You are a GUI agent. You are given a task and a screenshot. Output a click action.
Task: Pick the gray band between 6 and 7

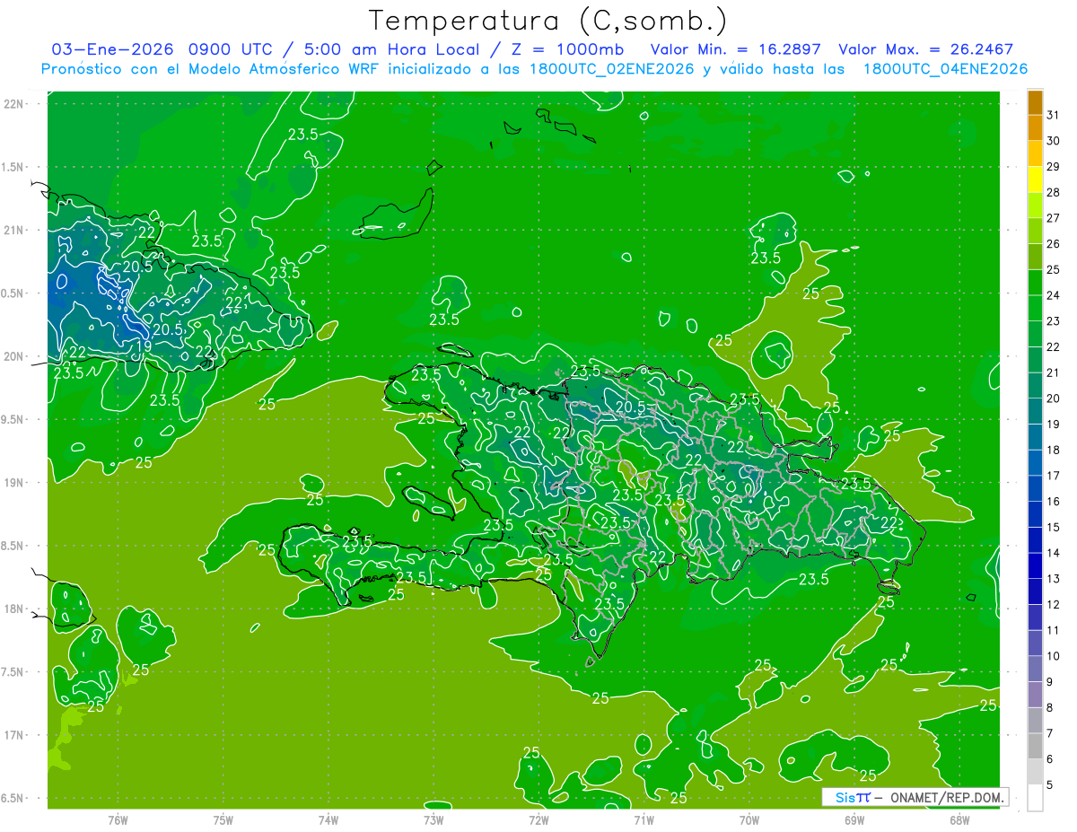tap(1035, 746)
